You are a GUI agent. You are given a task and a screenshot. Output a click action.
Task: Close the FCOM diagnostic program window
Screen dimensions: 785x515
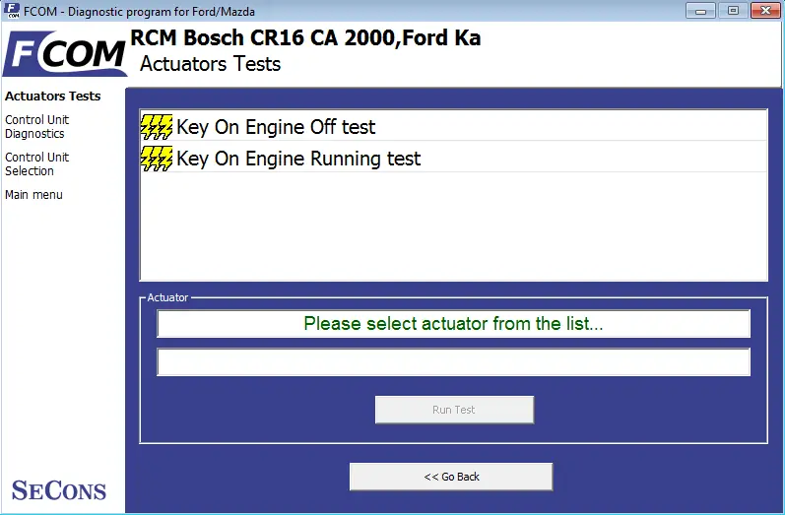[765, 11]
